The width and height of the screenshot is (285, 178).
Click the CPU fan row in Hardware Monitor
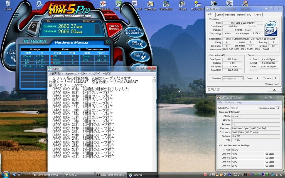(x=65, y=56)
